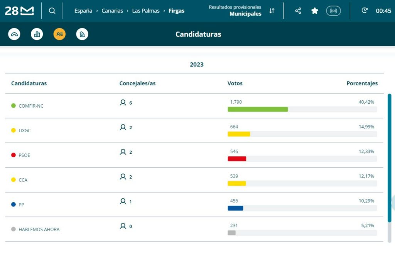Select the PSOE candidature row
Screen dimensions: 395x263
pyautogui.click(x=194, y=155)
